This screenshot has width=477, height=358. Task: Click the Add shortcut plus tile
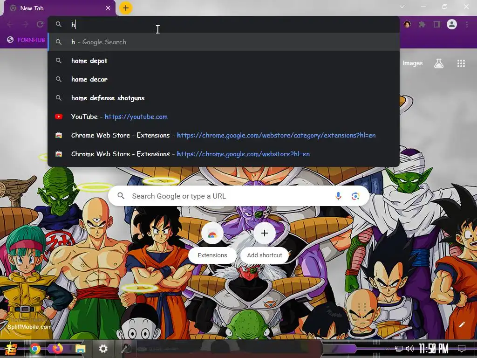tap(265, 242)
